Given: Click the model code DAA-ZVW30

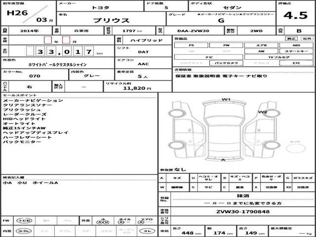Looking at the screenshot, I should click(193, 31).
